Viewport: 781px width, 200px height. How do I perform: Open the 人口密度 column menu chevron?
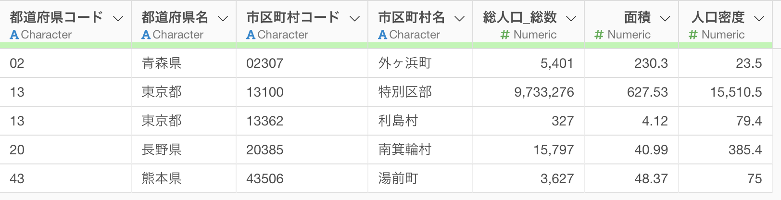(x=759, y=19)
